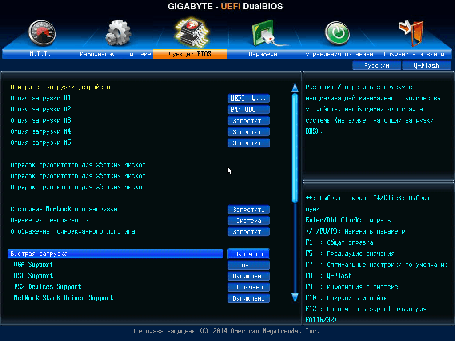Image resolution: width=455 pixels, height=341 pixels.
Task: Click the Приоритет загрузки устройств heading
Action: pyautogui.click(x=60, y=87)
